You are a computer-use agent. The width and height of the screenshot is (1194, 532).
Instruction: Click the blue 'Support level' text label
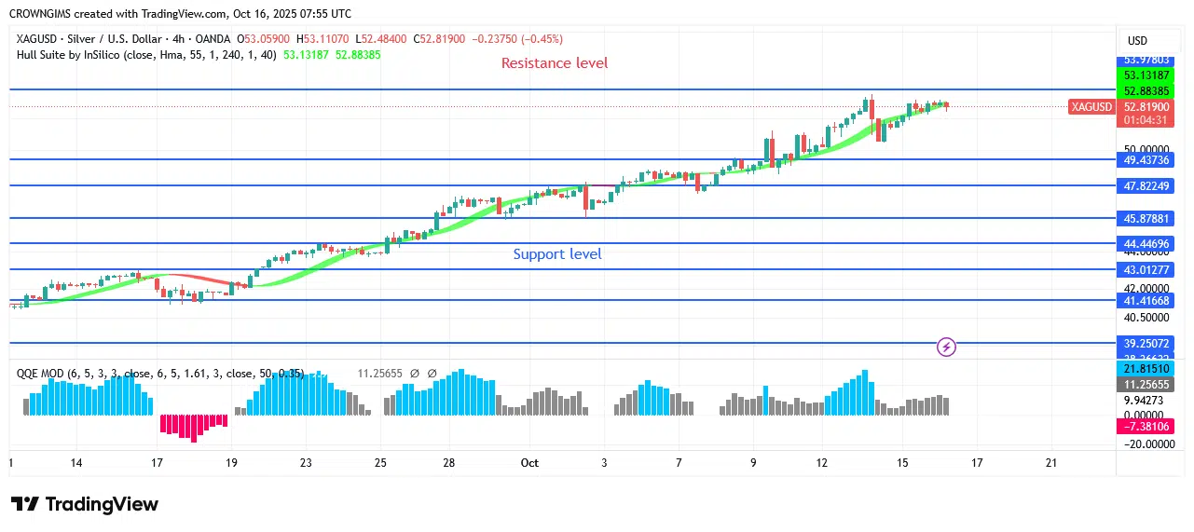pos(557,254)
